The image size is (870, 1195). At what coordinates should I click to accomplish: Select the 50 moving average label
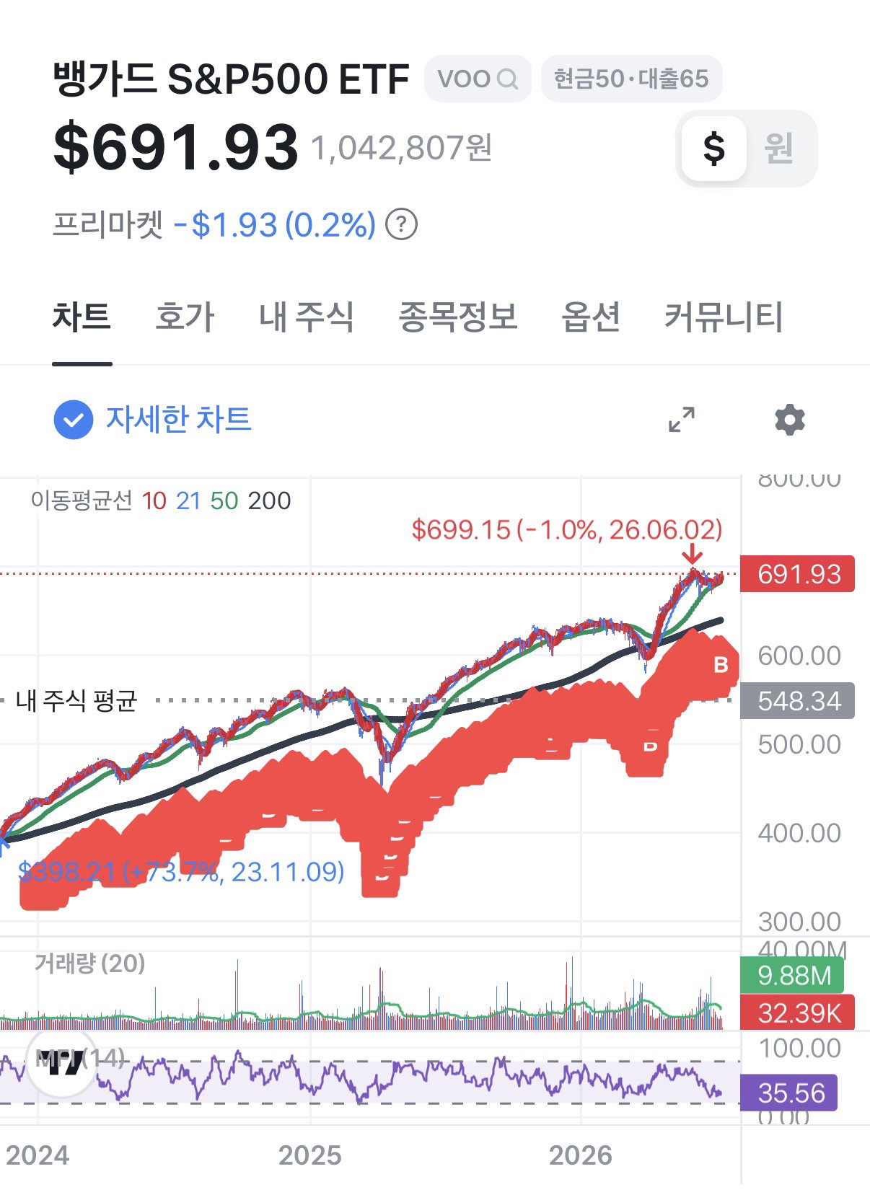click(x=224, y=501)
